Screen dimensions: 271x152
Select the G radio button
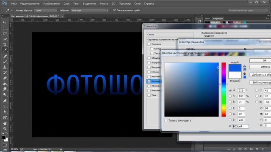230,114
